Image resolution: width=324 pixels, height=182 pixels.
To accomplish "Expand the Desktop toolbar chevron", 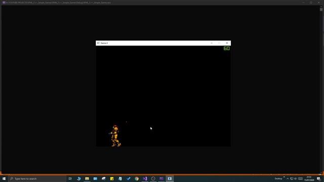I will pos(284,177).
